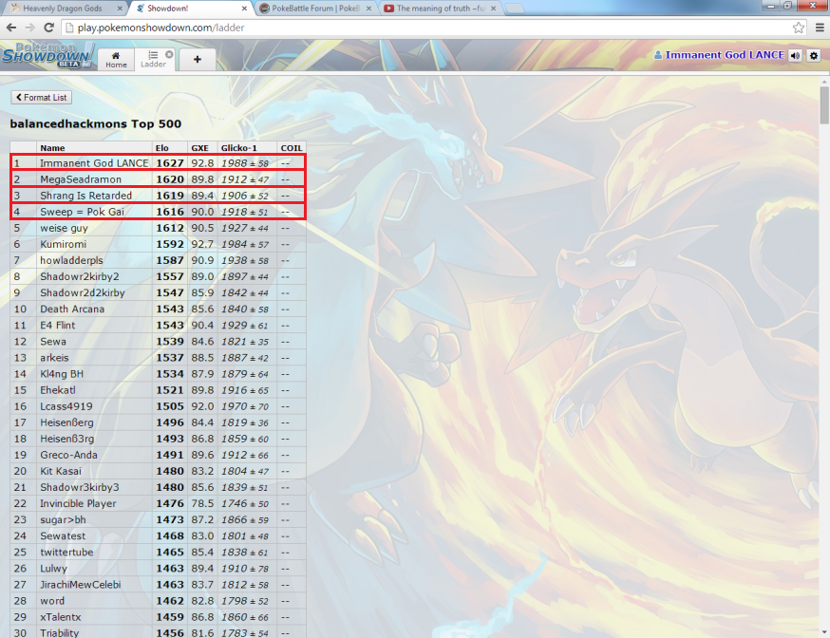The image size is (830, 638).
Task: Click the browser forward arrow
Action: point(30,28)
